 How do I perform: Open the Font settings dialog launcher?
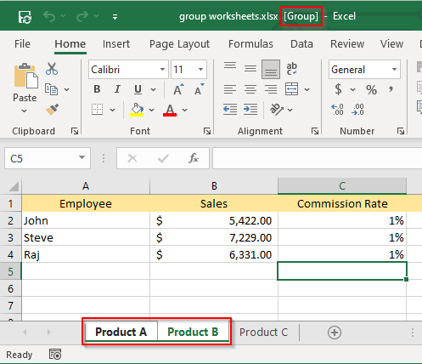207,131
